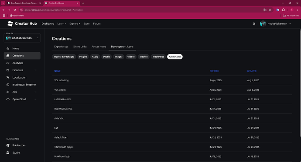Viewport: 301px width, 162px height.
Task: Filter by Videos
Action: coord(131,57)
